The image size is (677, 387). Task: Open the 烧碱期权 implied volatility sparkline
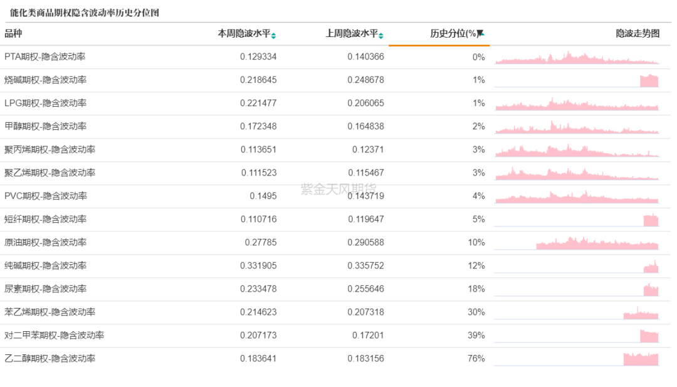[649, 81]
